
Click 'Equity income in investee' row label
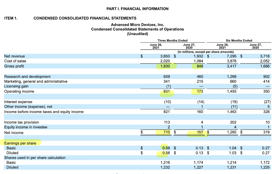26,127
